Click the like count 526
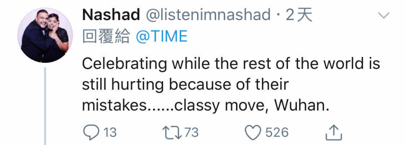The image size is (406, 145). [277, 133]
